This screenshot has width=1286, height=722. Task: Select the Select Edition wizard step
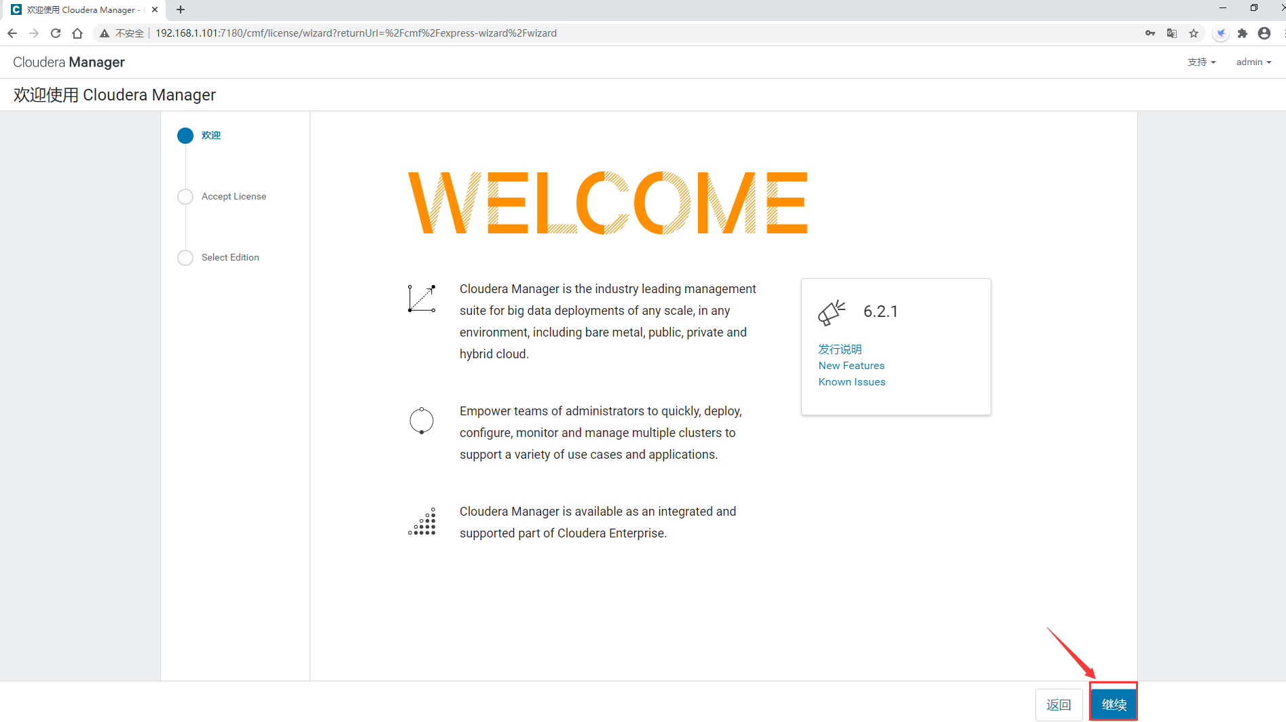point(230,257)
